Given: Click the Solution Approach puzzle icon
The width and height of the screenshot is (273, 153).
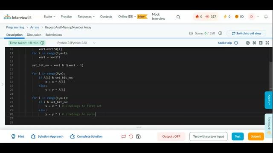Looking at the screenshot, I should click(x=33, y=136).
